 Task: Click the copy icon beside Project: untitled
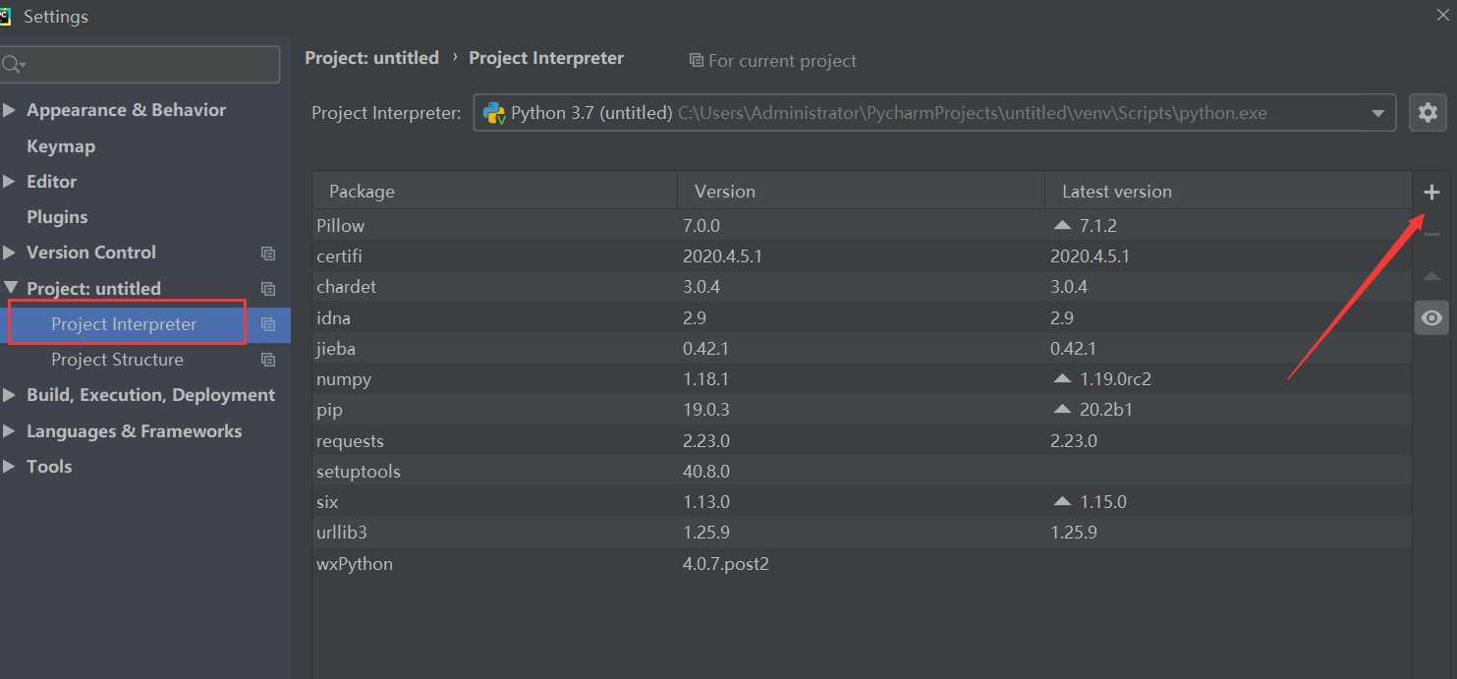[268, 289]
